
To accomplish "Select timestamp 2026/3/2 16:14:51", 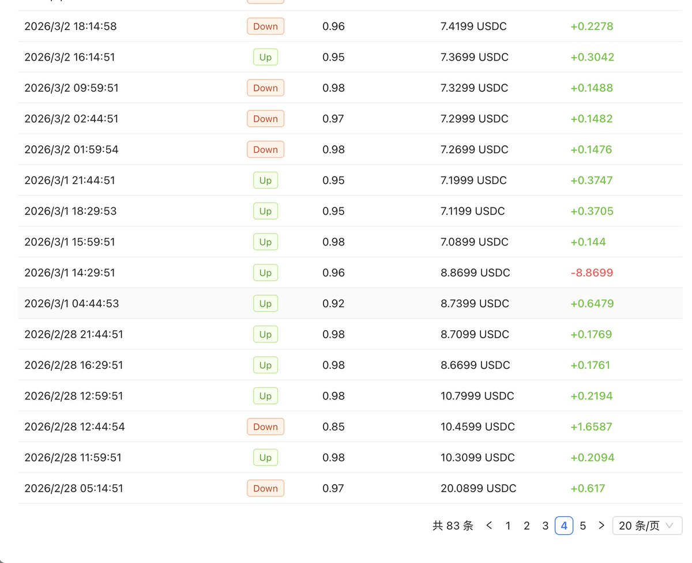I will point(70,57).
